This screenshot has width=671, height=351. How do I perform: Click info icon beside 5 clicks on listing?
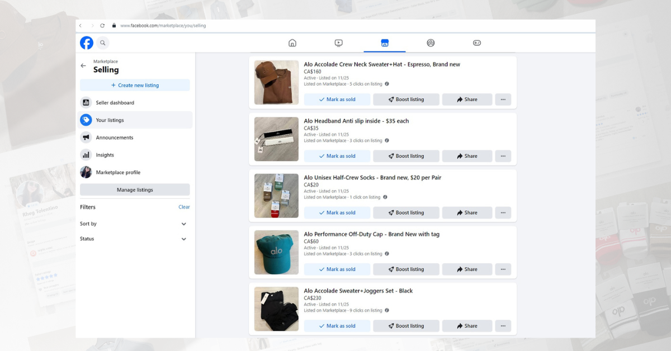click(387, 84)
